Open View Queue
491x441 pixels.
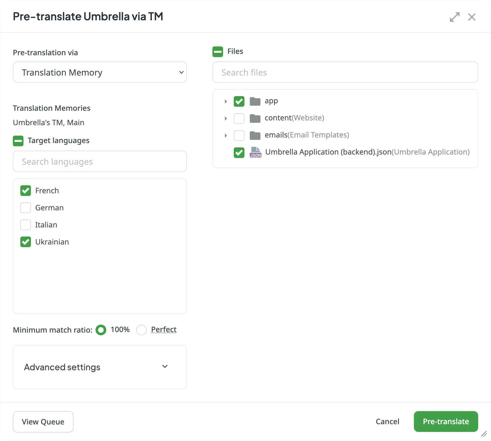(x=43, y=422)
